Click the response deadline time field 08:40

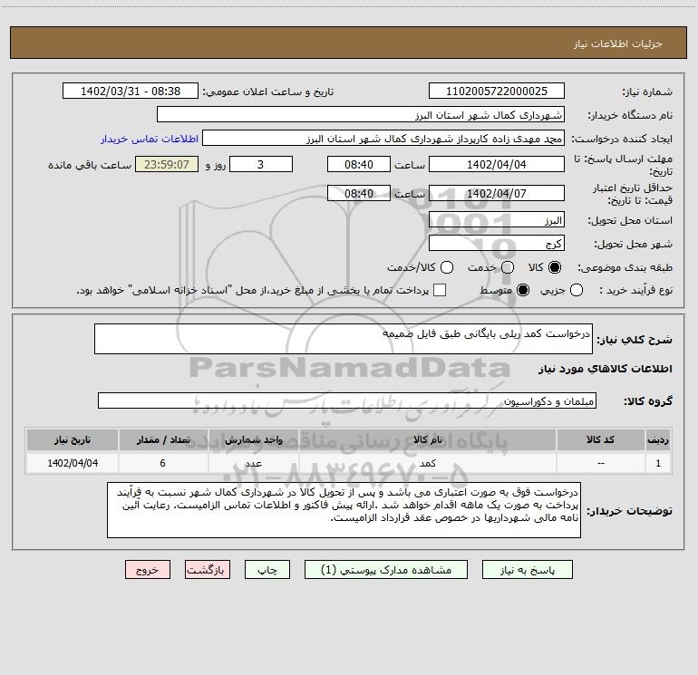pyautogui.click(x=359, y=164)
